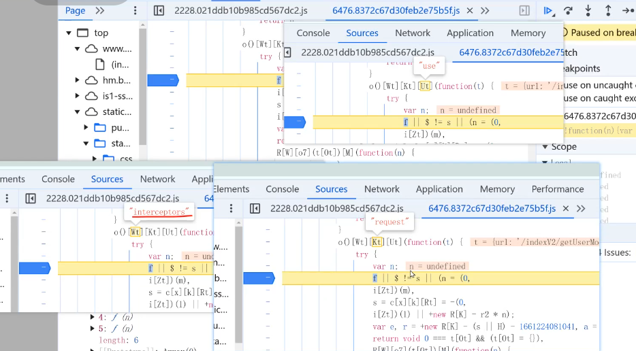Image resolution: width=636 pixels, height=351 pixels.
Task: Open Application tab in upper-right overlay panel
Action: click(x=470, y=33)
